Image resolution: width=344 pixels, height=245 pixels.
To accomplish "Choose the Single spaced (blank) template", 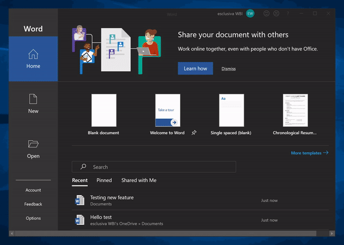I will (x=231, y=115).
